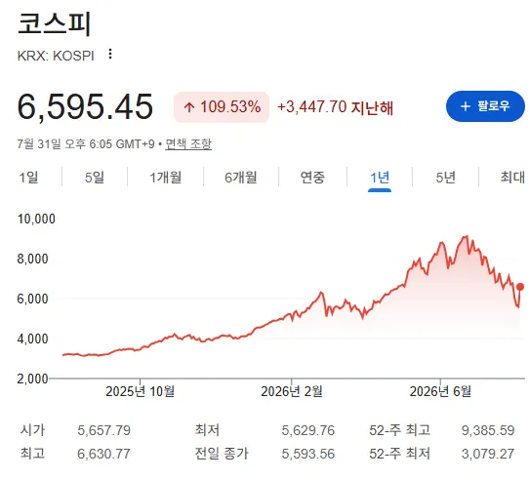Click the 52-주 최고 value 9,385.59

pyautogui.click(x=488, y=430)
